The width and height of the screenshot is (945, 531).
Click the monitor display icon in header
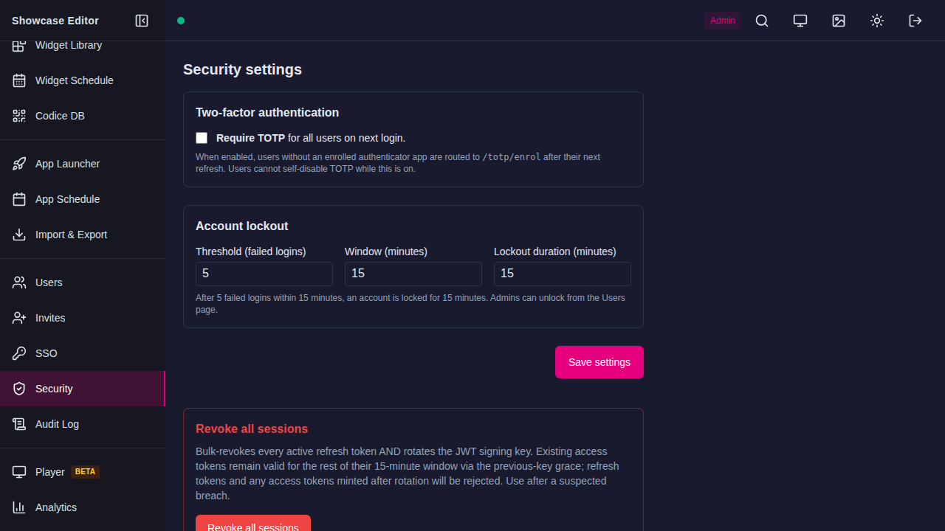(x=800, y=21)
